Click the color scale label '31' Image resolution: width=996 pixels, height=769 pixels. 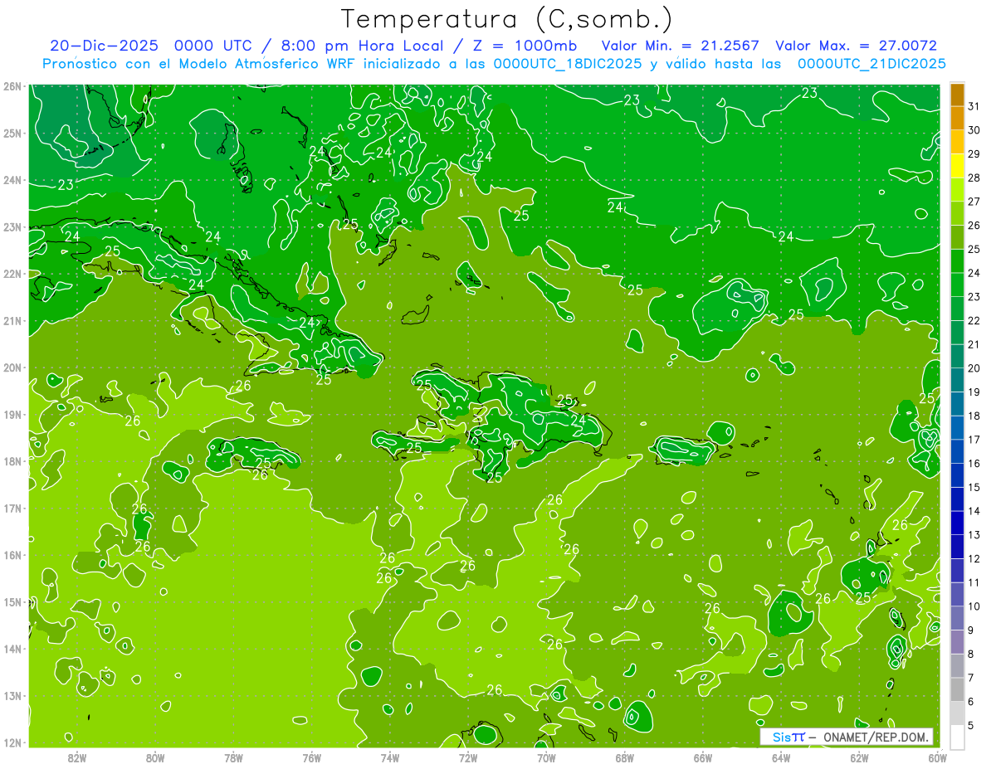tap(973, 107)
